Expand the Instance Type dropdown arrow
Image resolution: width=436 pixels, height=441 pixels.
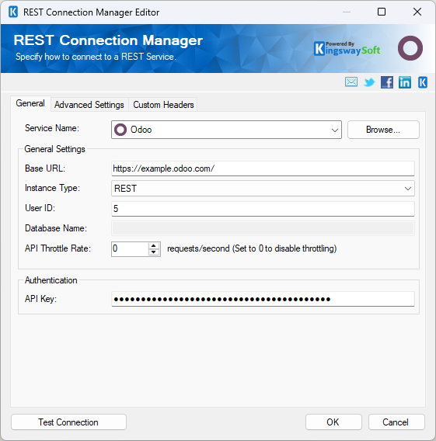point(408,189)
